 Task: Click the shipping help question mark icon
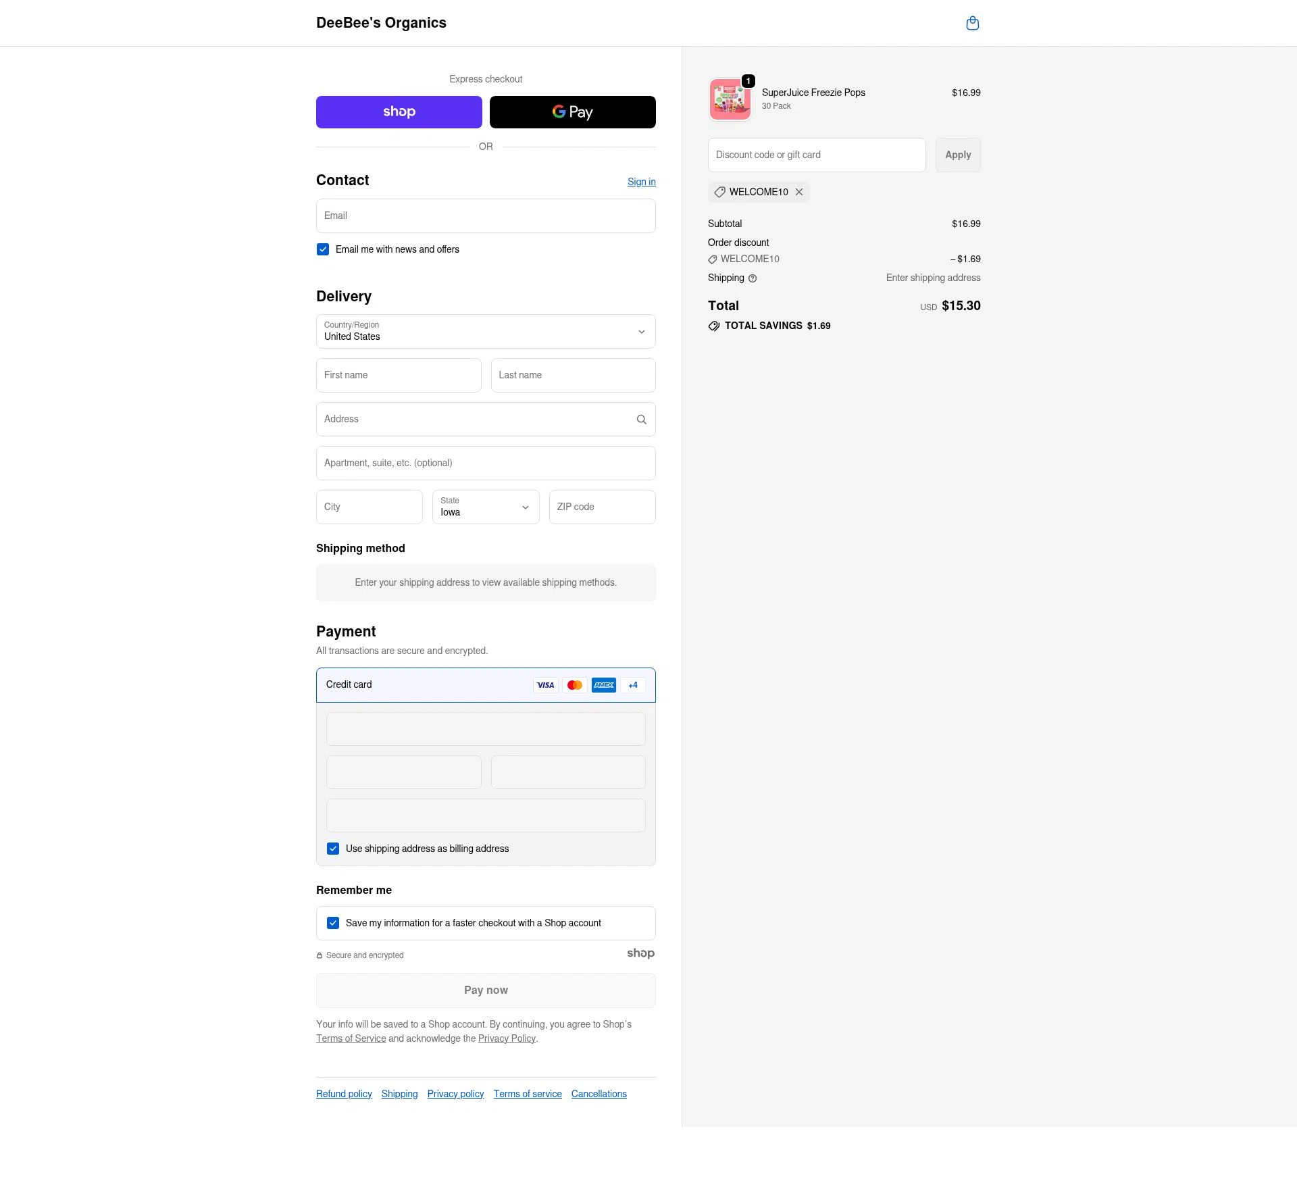coord(753,278)
